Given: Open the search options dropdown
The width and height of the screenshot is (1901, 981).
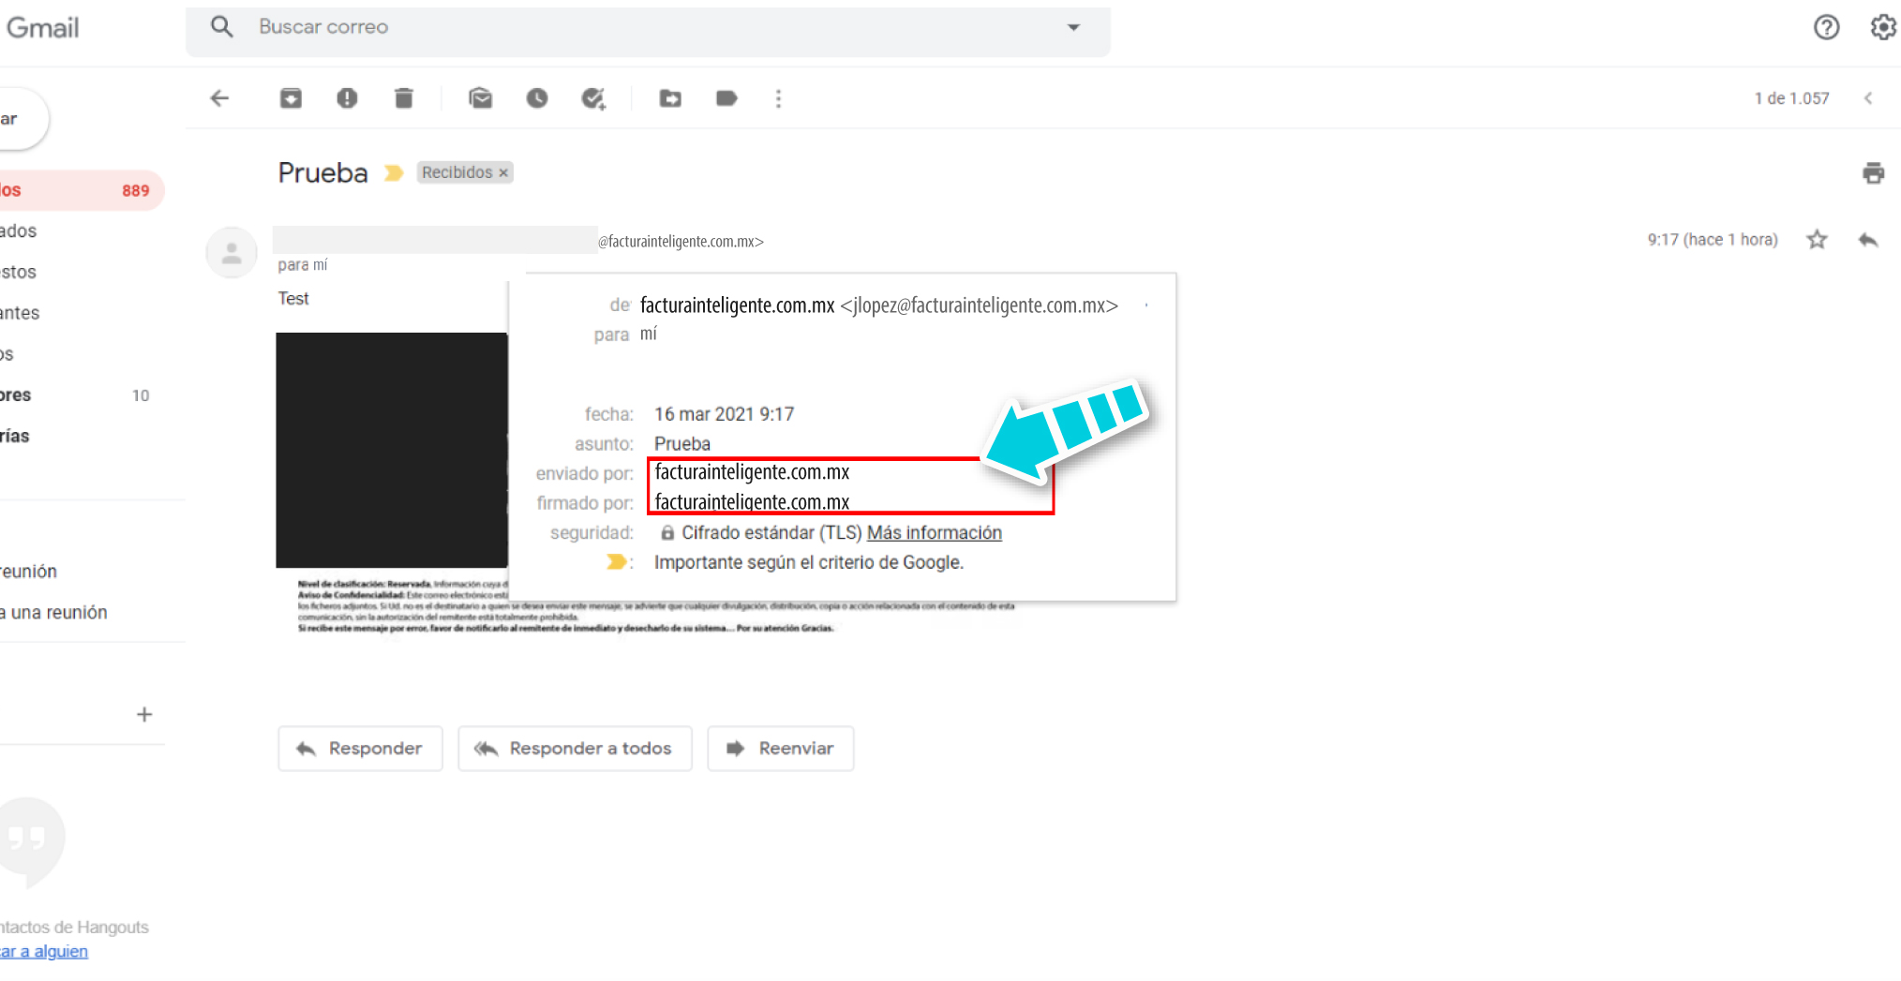Looking at the screenshot, I should (1073, 27).
